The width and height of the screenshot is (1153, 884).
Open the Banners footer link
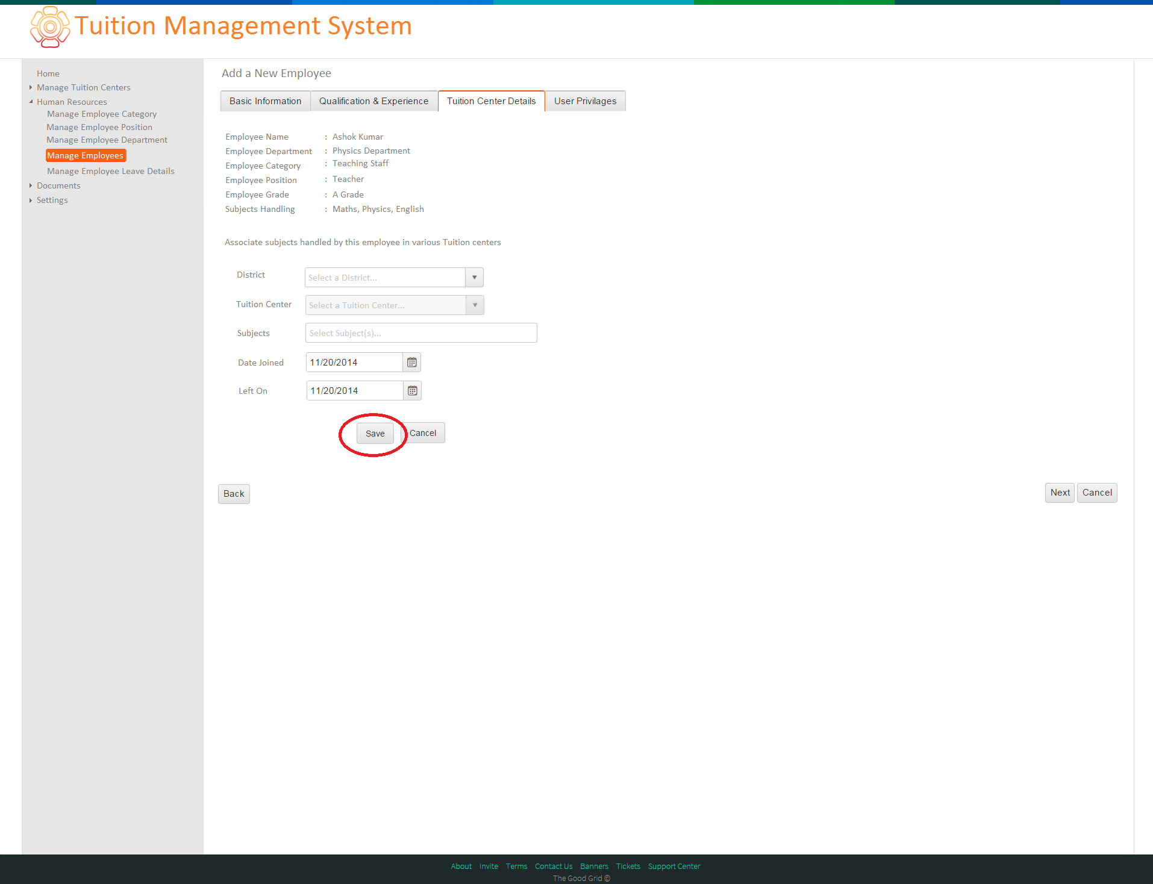click(594, 867)
